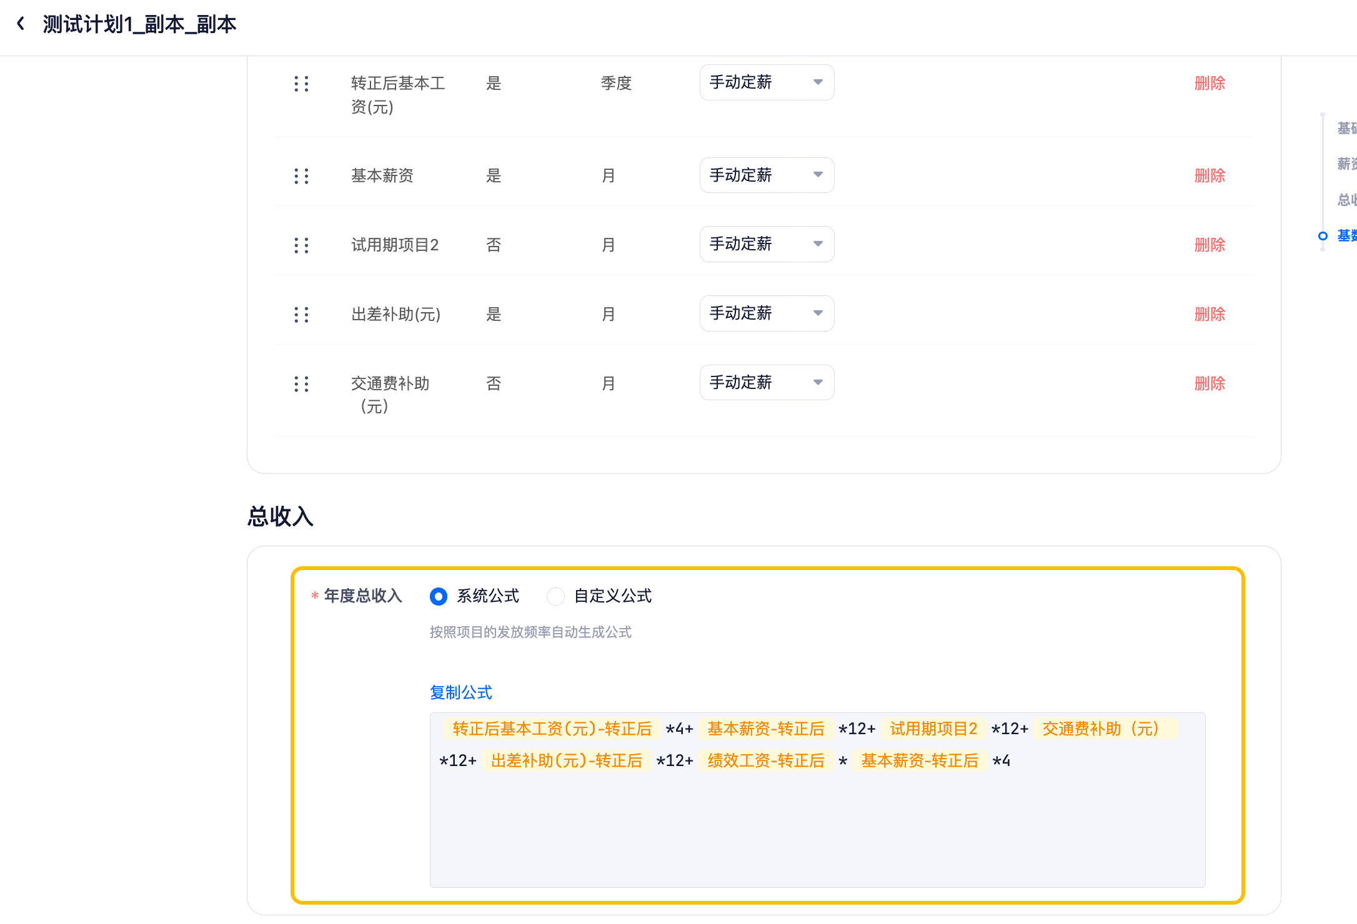Delete the 基本薪资 row
Screen dimensions: 1357x924
pos(1210,176)
